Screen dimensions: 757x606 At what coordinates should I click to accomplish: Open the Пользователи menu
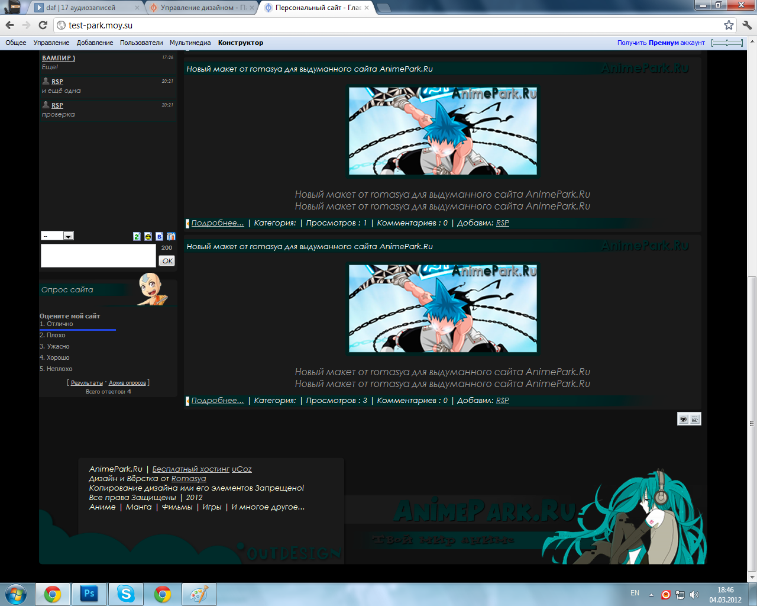pos(141,43)
